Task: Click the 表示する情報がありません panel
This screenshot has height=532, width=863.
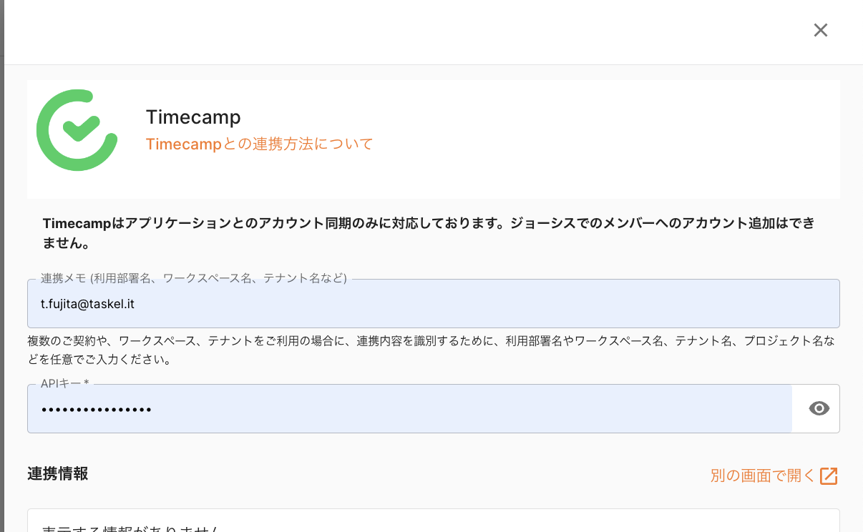Action: click(433, 522)
